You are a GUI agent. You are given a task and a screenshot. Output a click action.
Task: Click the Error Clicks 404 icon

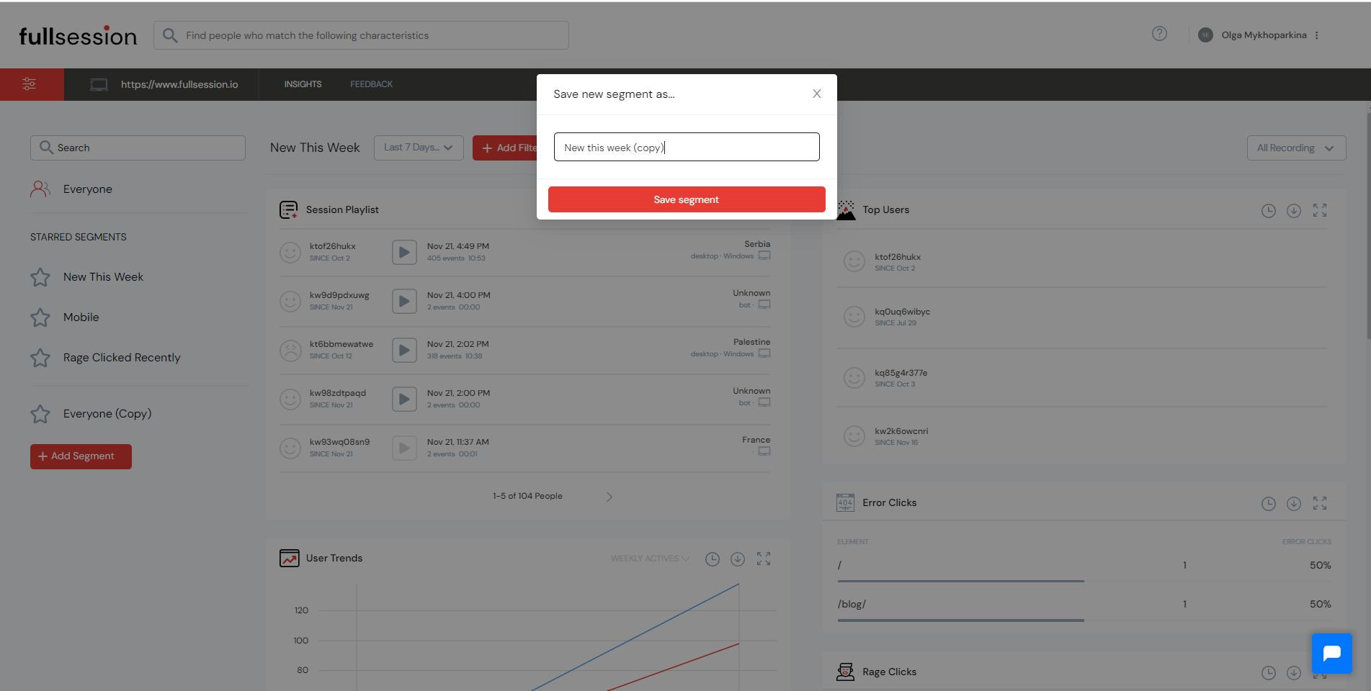tap(846, 502)
